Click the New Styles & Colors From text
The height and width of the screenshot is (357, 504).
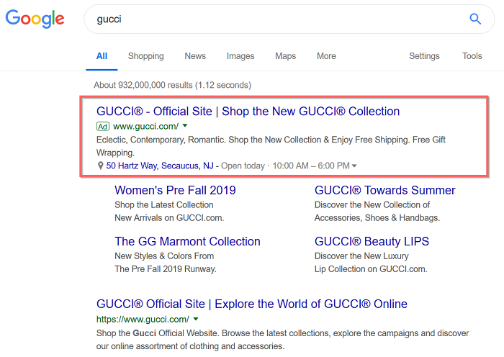coord(164,256)
